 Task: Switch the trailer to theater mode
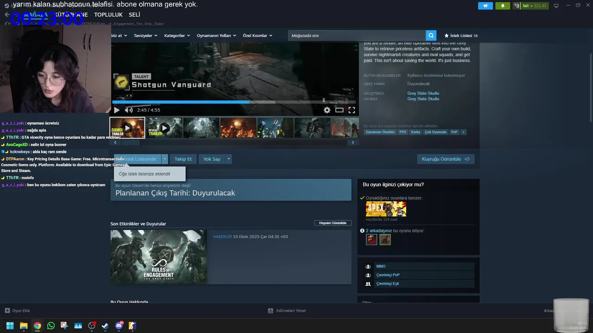(x=340, y=110)
